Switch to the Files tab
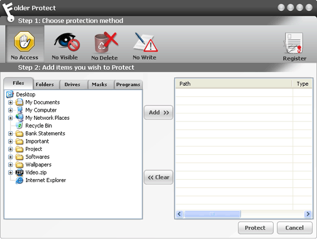 (x=18, y=84)
